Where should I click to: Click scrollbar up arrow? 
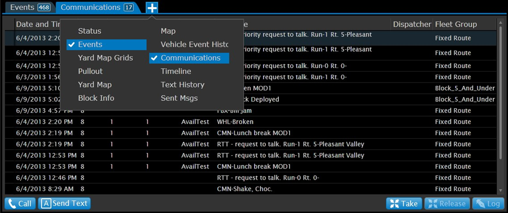(x=501, y=22)
